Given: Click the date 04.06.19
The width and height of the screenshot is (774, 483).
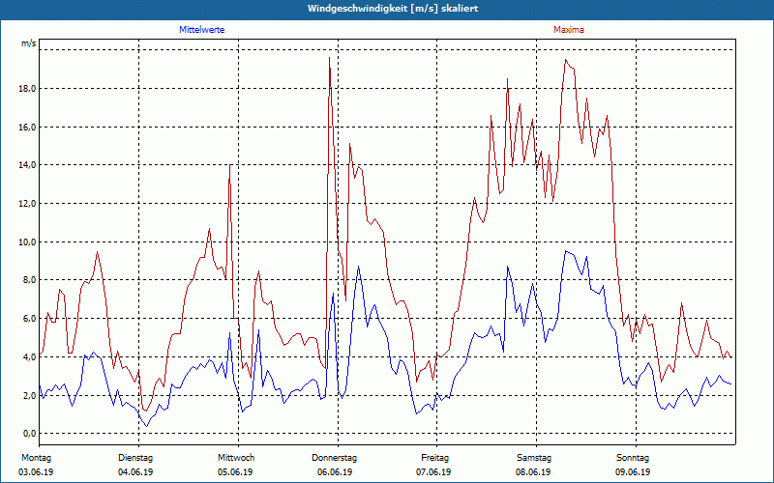Looking at the screenshot, I should click(135, 472).
